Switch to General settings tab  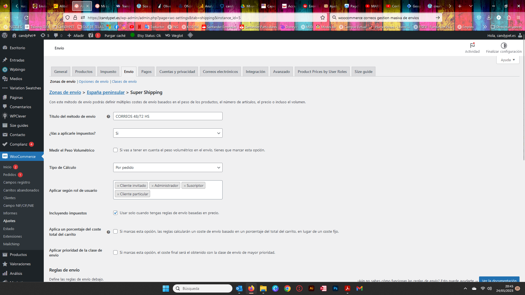point(61,72)
